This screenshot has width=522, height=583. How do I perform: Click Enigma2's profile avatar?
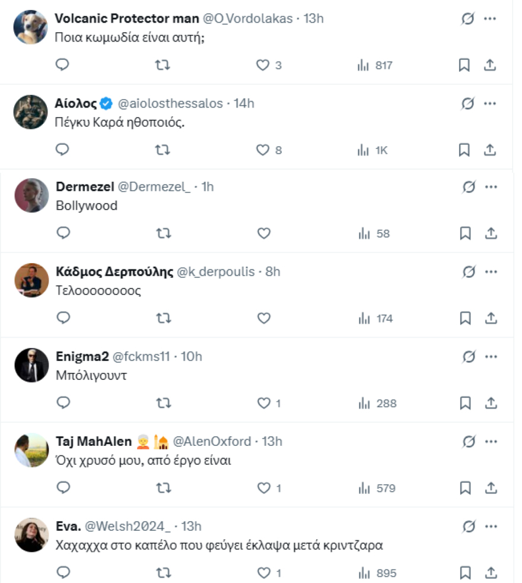pyautogui.click(x=31, y=365)
